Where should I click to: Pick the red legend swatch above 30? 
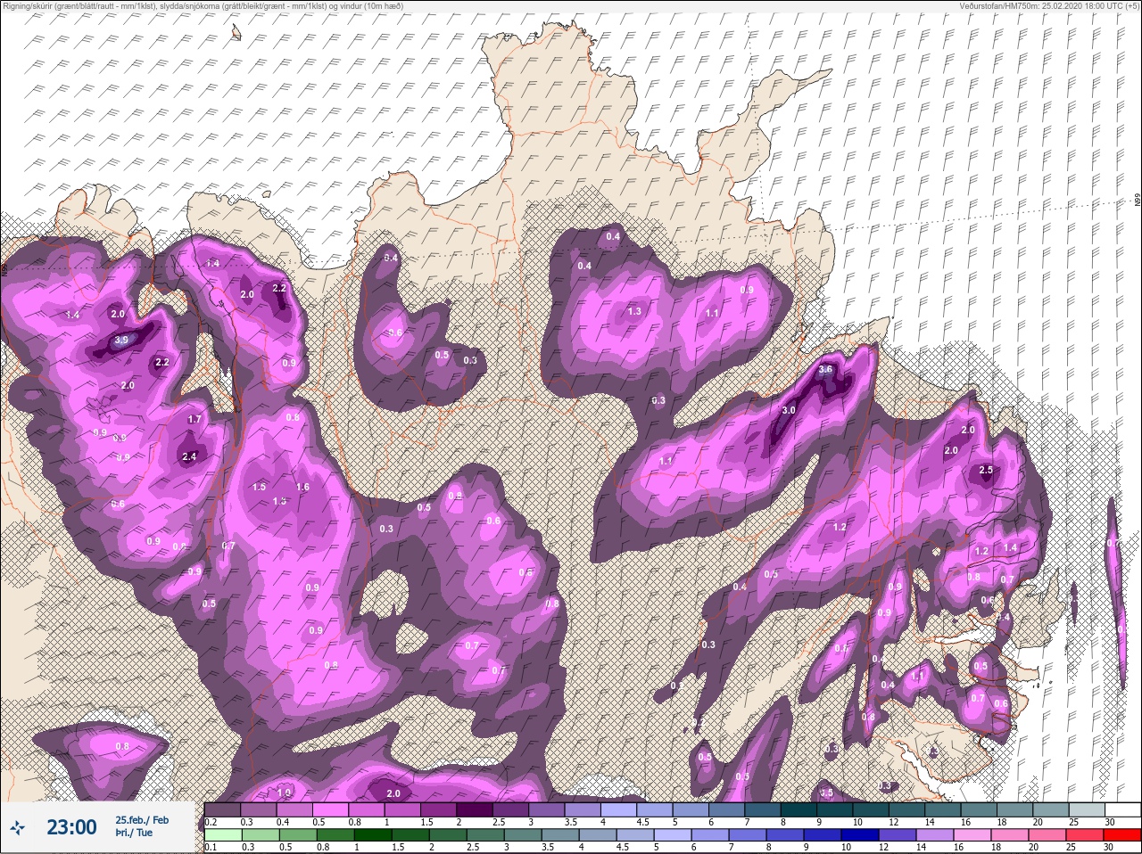click(1122, 835)
